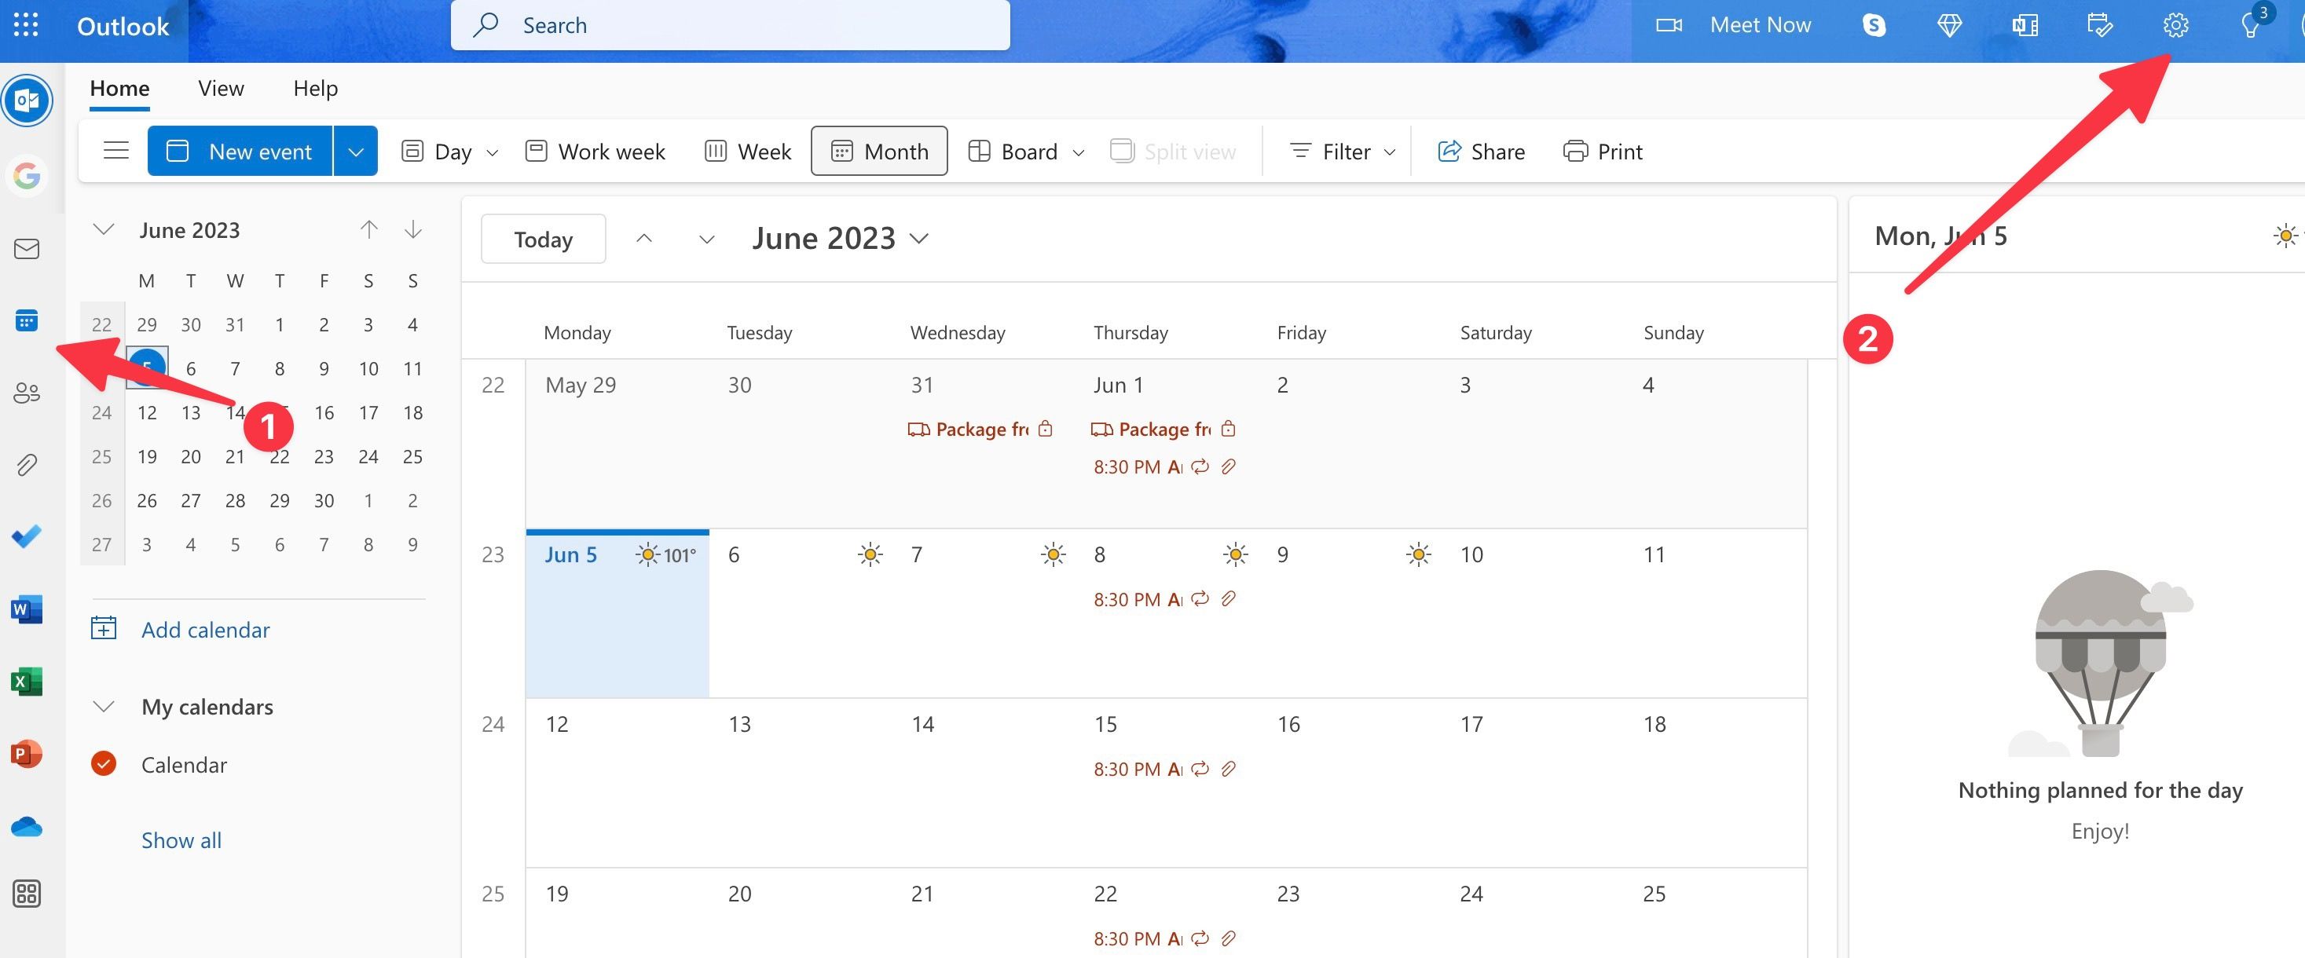Click the Print calendar icon
The width and height of the screenshot is (2305, 958).
coord(1576,147)
